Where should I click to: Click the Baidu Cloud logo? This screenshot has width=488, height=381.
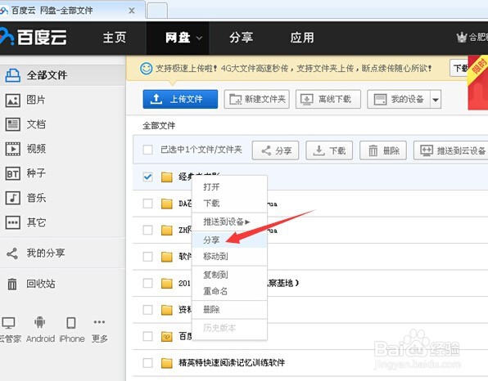click(x=34, y=38)
